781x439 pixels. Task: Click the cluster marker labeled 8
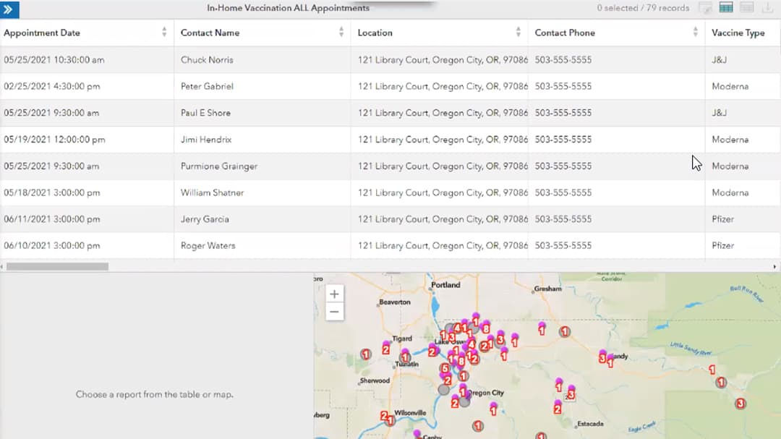pyautogui.click(x=486, y=327)
